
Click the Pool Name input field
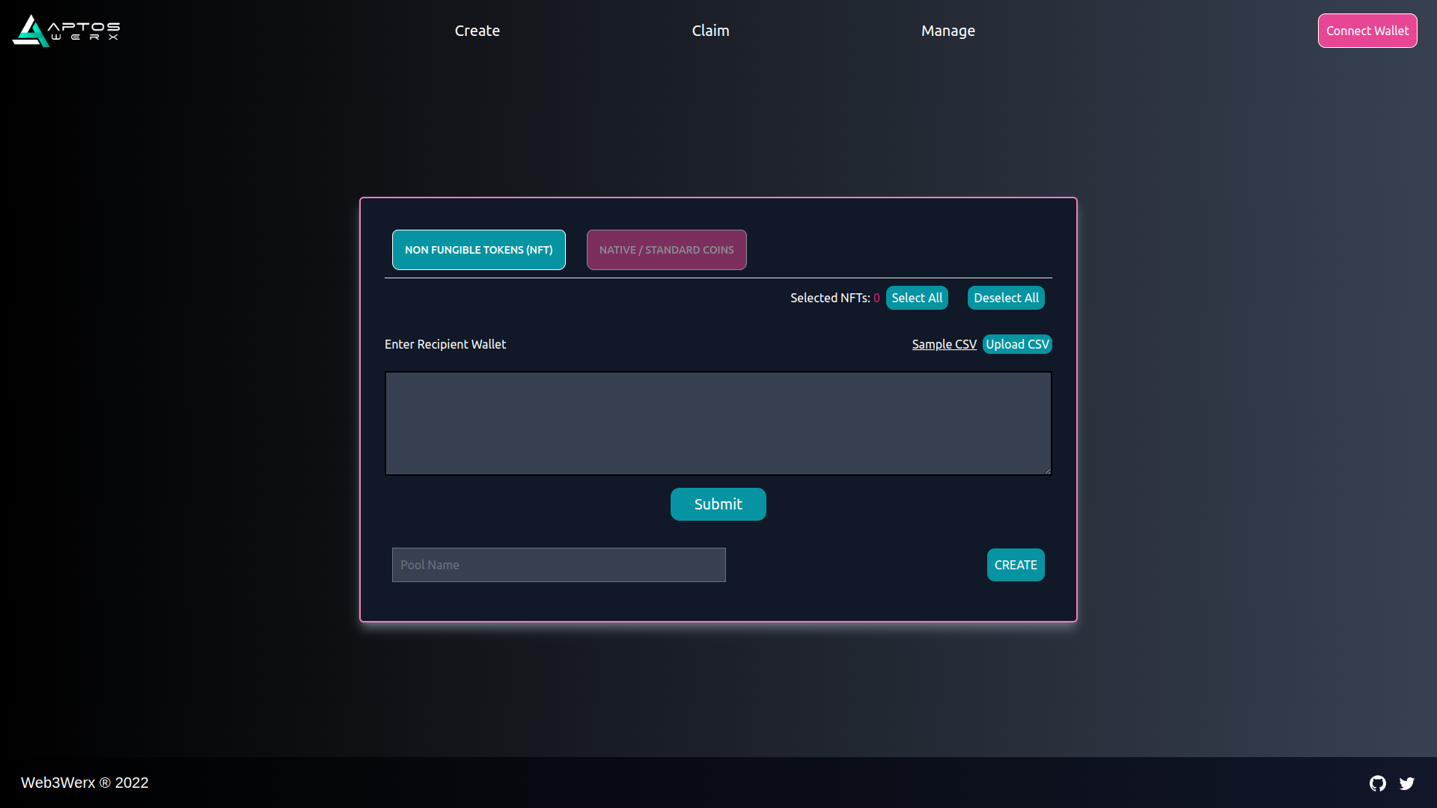click(558, 565)
